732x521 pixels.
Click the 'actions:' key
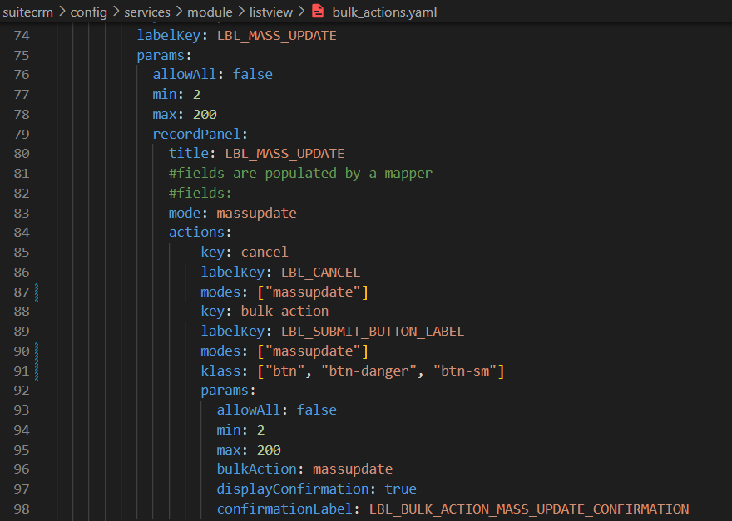(x=200, y=233)
